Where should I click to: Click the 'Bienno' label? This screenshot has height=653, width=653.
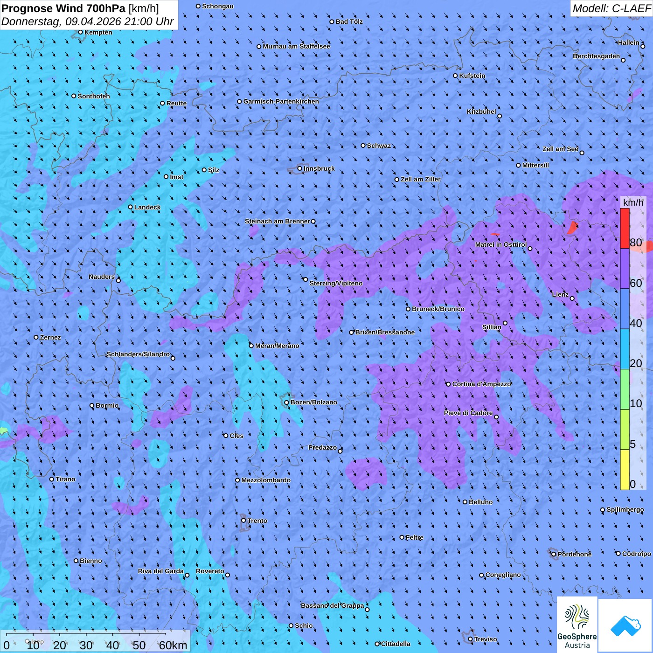[90, 561]
